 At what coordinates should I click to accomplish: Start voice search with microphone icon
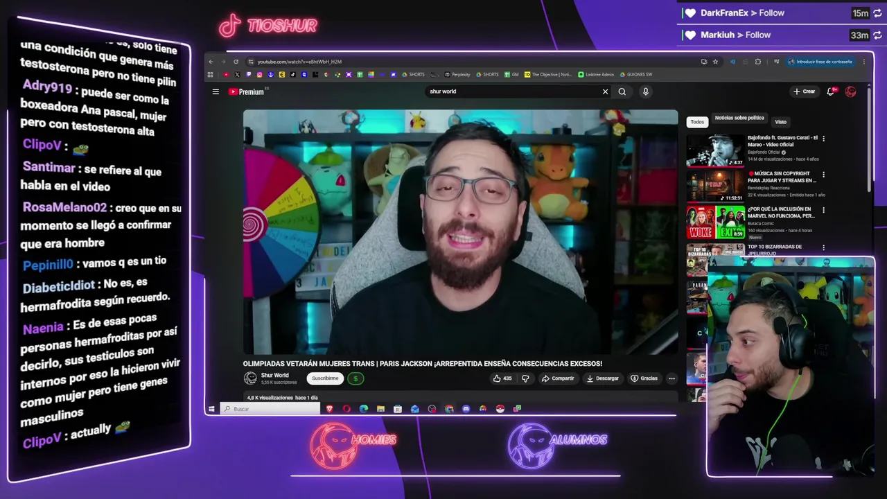(x=645, y=91)
